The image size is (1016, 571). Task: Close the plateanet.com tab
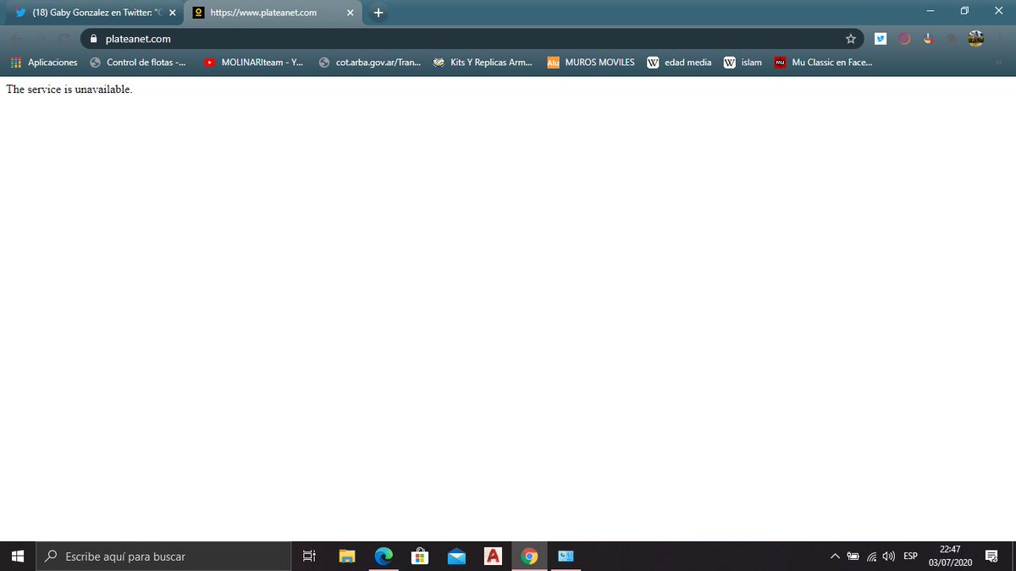[x=350, y=13]
